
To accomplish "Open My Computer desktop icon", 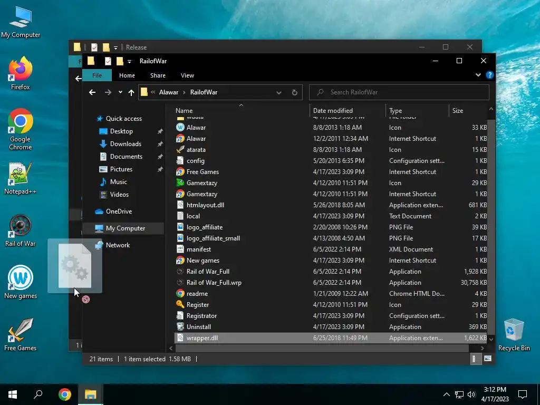I will tap(21, 23).
